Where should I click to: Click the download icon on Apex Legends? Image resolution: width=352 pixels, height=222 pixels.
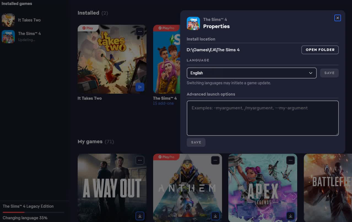pos(290,216)
